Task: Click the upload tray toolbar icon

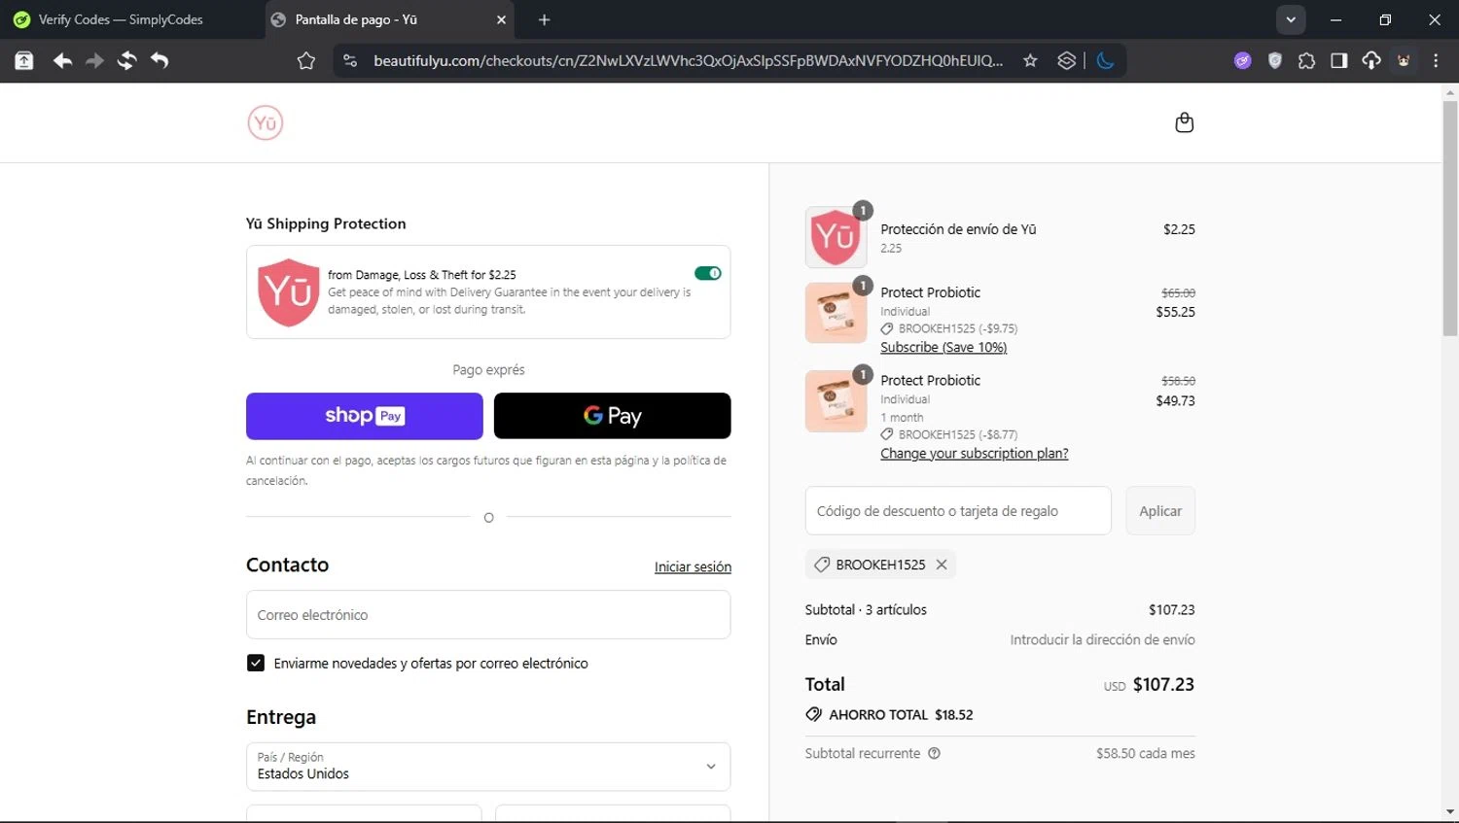Action: pos(24,61)
